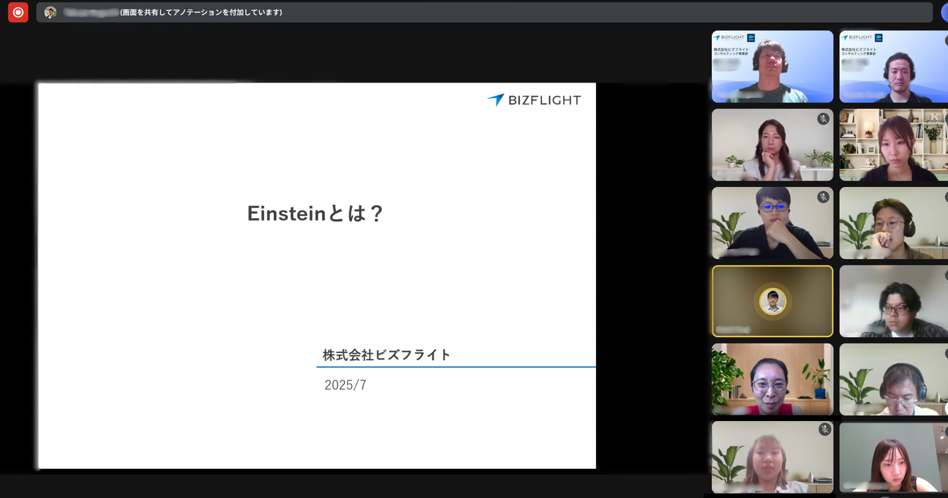Click the red recording indicator icon
Viewport: 948px width, 498px height.
pos(18,12)
